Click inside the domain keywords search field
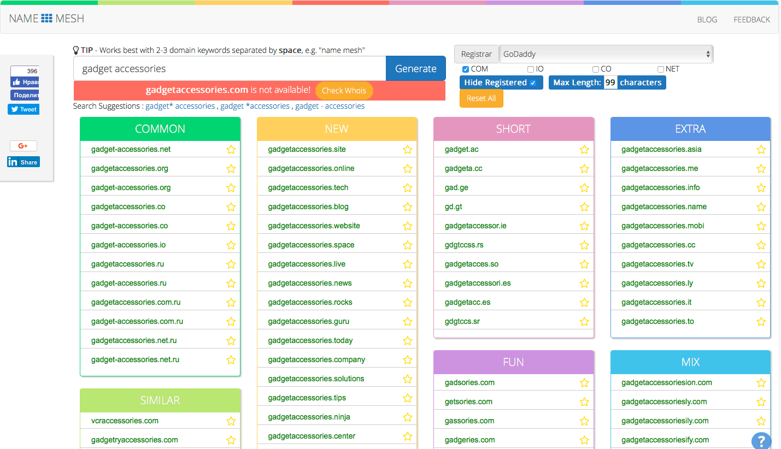The height and width of the screenshot is (449, 781). 230,68
